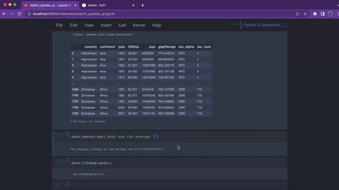Close the sketch_pandas_ai Jupyter tab

tap(75, 5)
